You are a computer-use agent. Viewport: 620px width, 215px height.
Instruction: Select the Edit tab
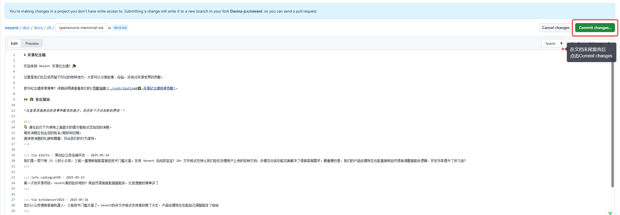click(x=14, y=43)
